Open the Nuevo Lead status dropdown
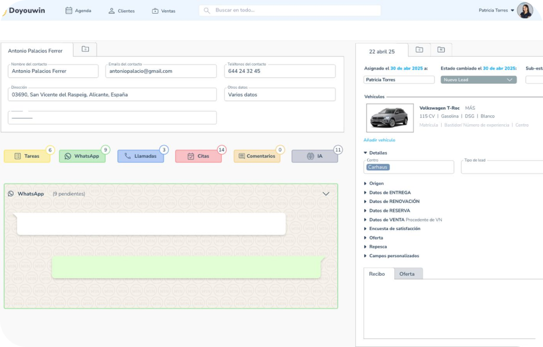 [x=478, y=80]
